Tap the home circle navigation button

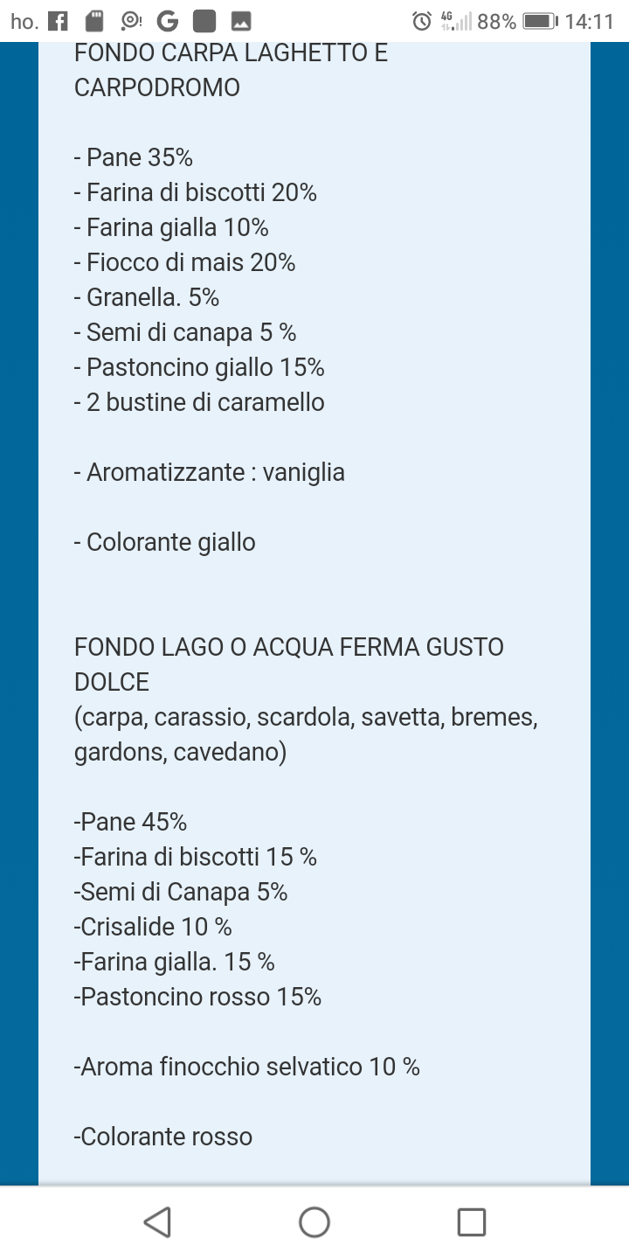click(x=314, y=1221)
